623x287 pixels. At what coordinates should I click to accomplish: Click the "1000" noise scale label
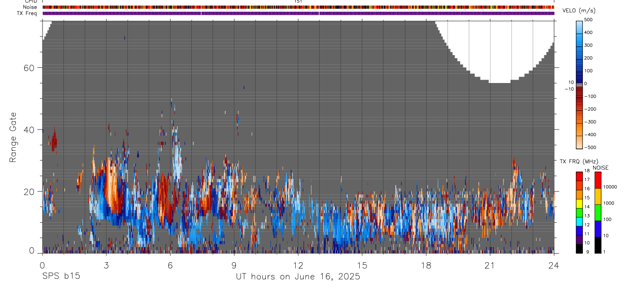[609, 203]
